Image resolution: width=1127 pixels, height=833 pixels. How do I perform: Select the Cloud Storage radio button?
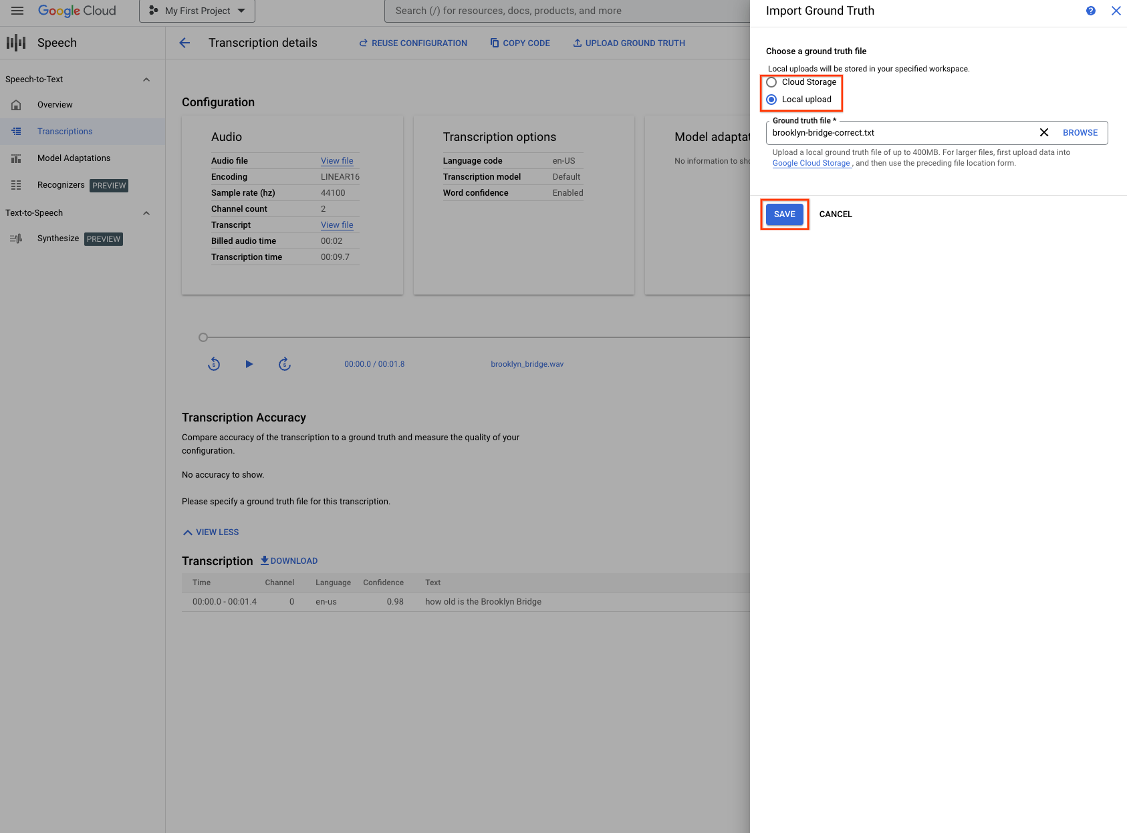pos(771,82)
